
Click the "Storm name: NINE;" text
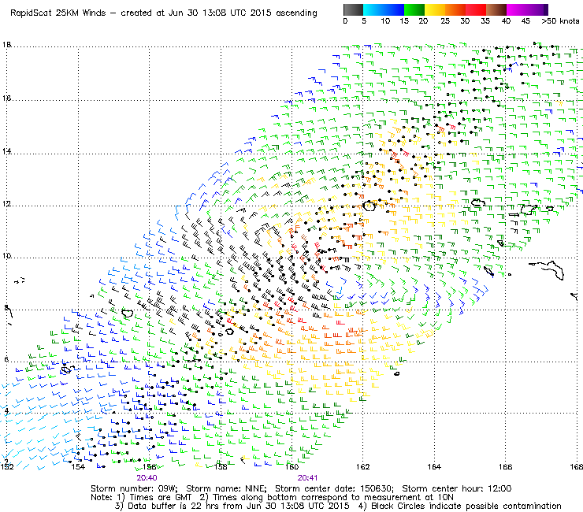click(x=226, y=488)
